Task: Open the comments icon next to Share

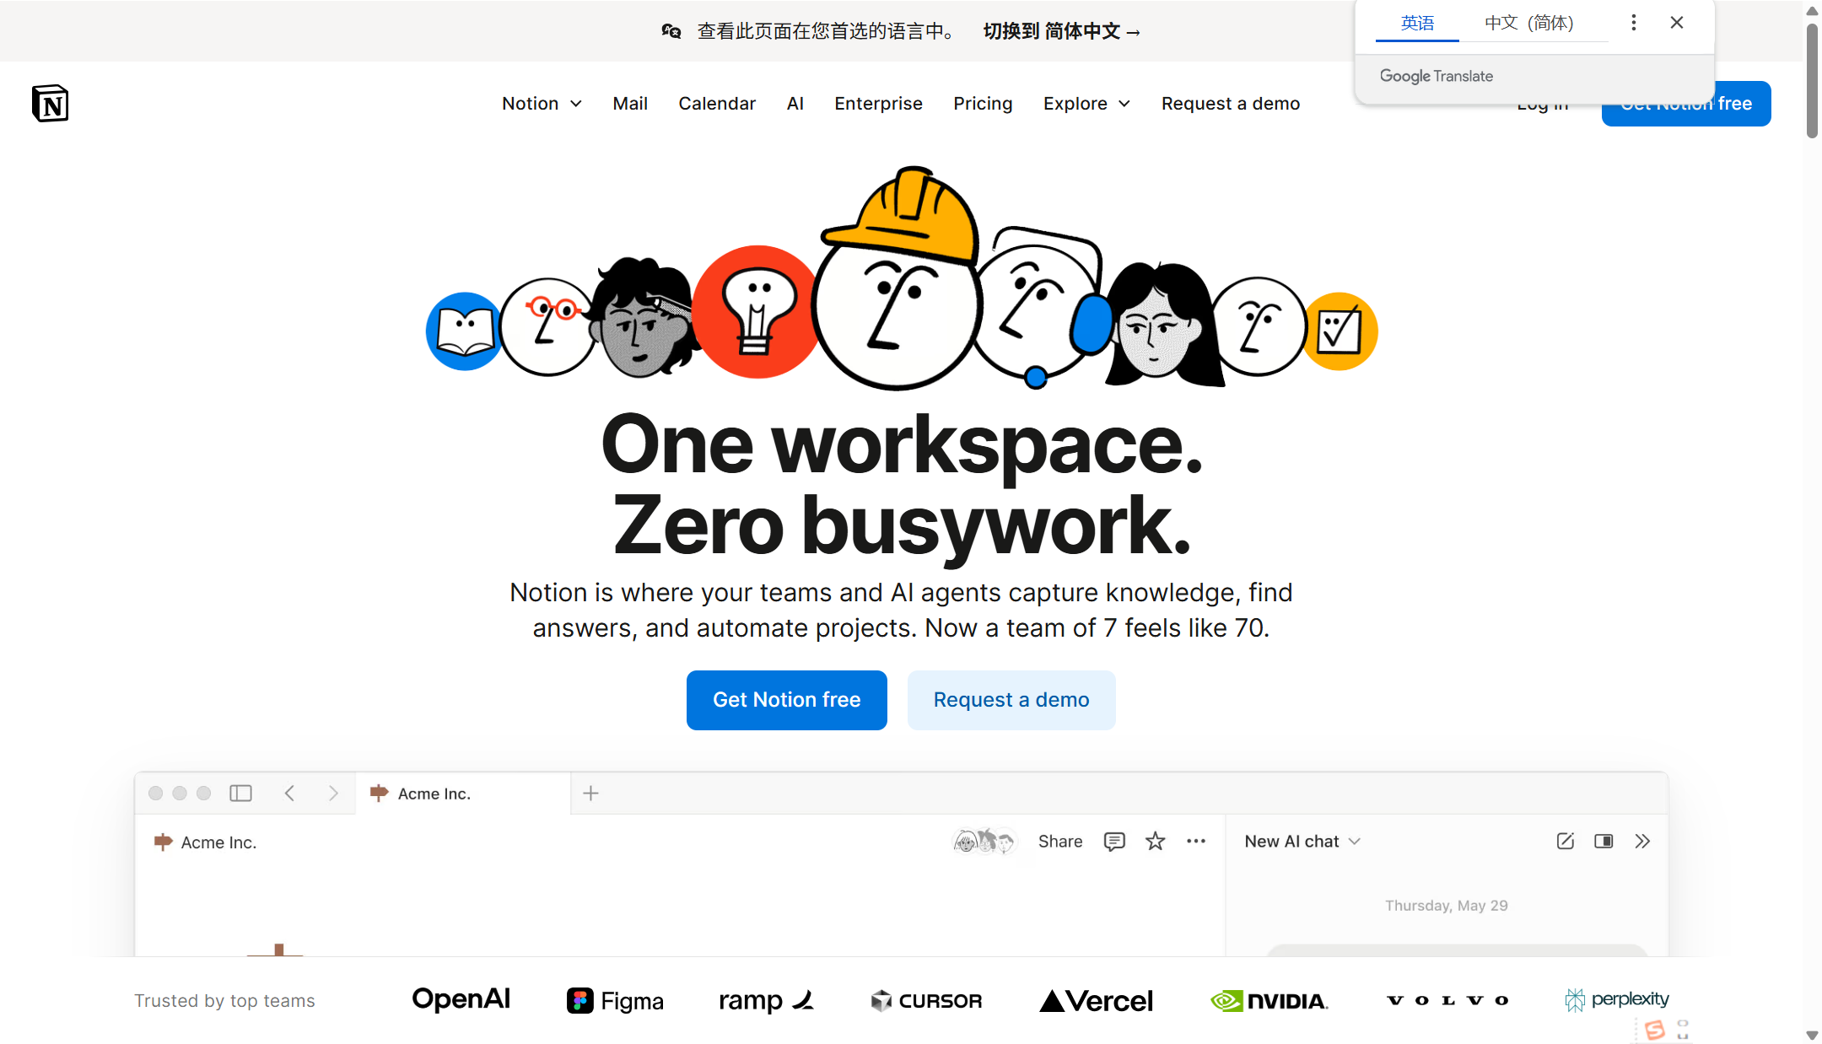Action: point(1113,841)
